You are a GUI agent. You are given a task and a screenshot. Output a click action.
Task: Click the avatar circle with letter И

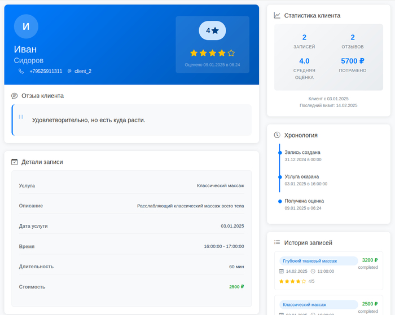[26, 26]
